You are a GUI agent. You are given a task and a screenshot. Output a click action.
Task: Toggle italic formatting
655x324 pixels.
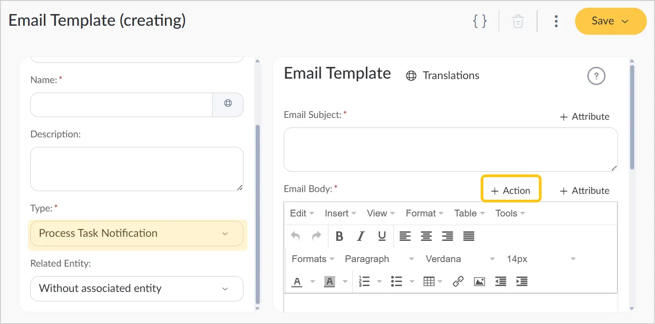point(360,236)
